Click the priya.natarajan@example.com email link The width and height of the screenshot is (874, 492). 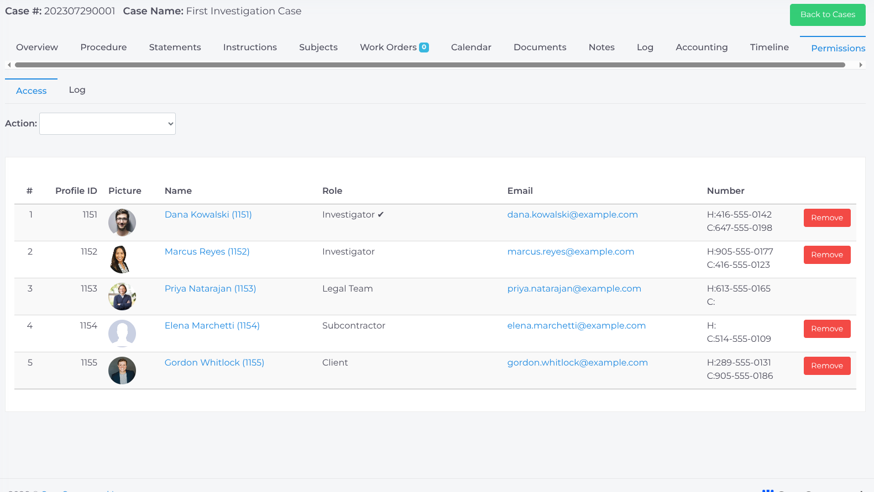coord(574,289)
